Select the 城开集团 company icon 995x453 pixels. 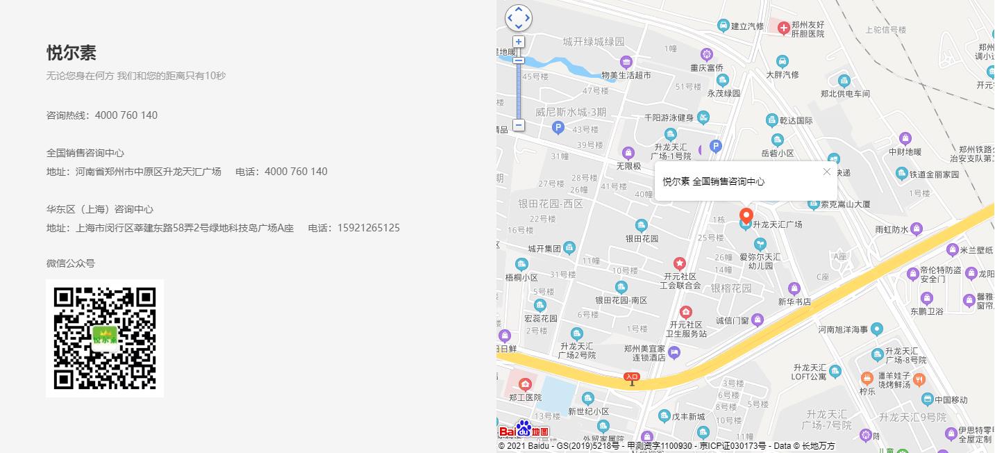(569, 247)
